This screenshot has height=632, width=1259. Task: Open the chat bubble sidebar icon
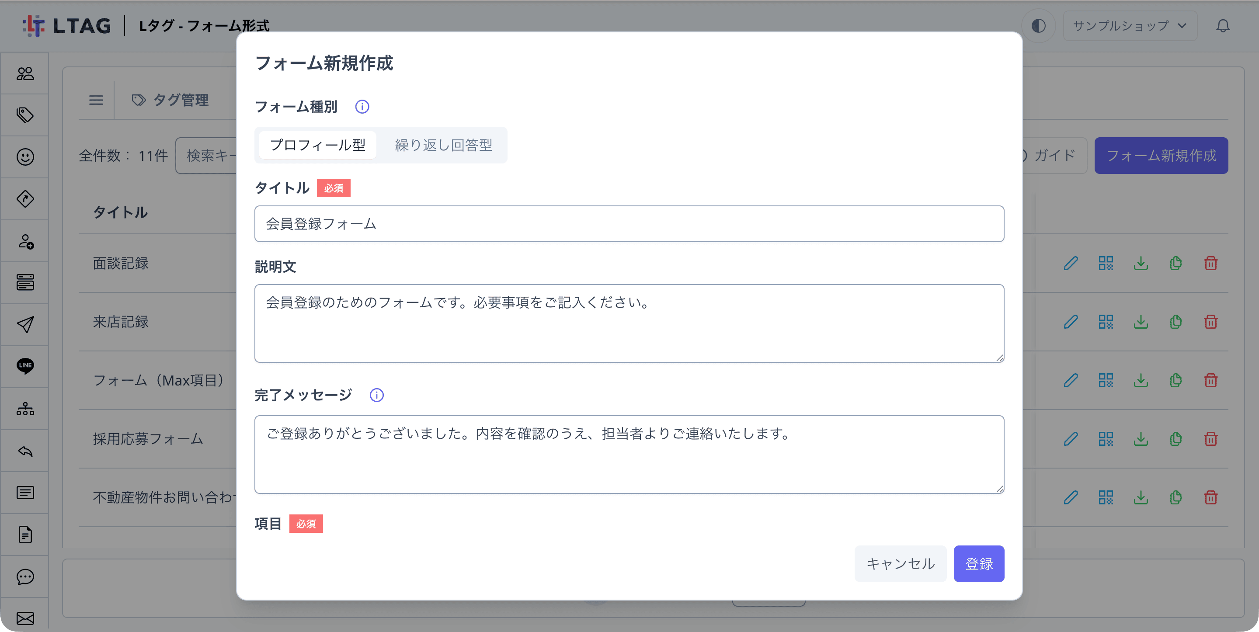coord(25,577)
